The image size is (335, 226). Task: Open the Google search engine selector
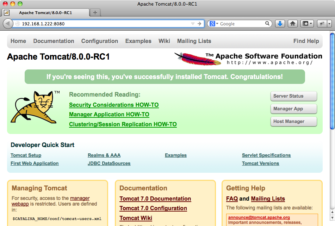tap(214, 24)
